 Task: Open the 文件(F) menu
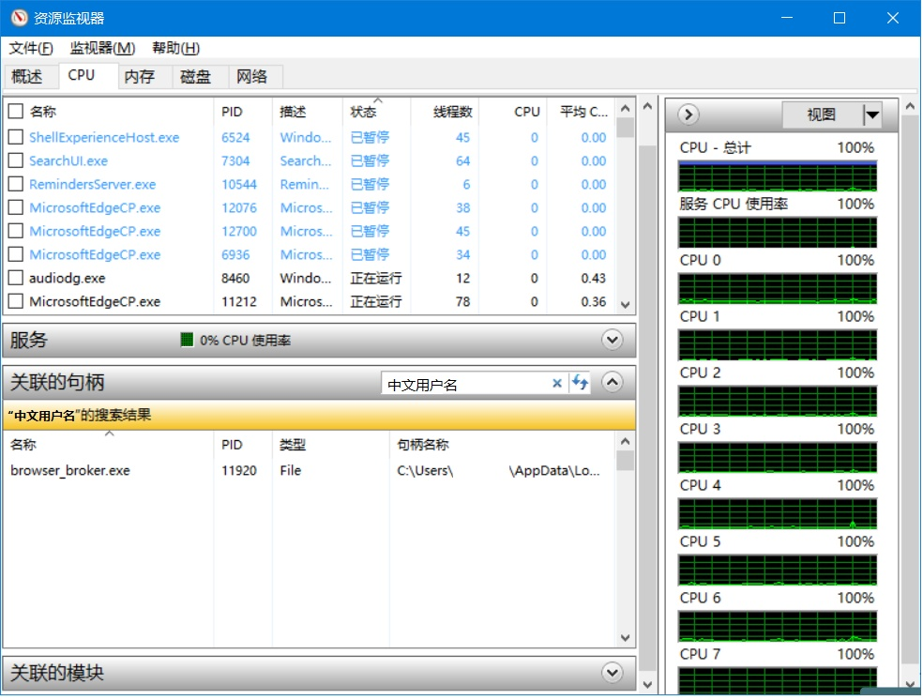coord(31,48)
